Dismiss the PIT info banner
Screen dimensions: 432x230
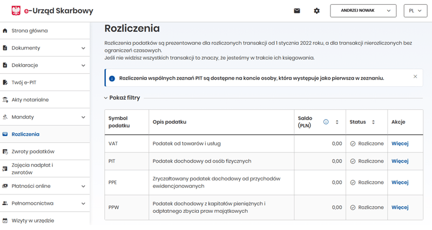pos(415,76)
